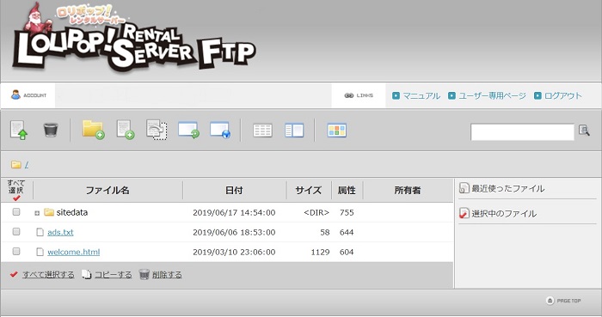The width and height of the screenshot is (602, 317).
Task: Click the root path slash link
Action: point(27,165)
